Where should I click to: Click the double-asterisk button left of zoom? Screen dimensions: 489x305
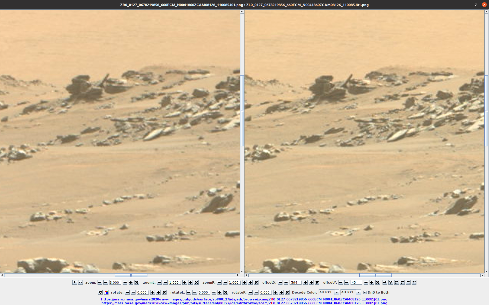[x=80, y=282]
